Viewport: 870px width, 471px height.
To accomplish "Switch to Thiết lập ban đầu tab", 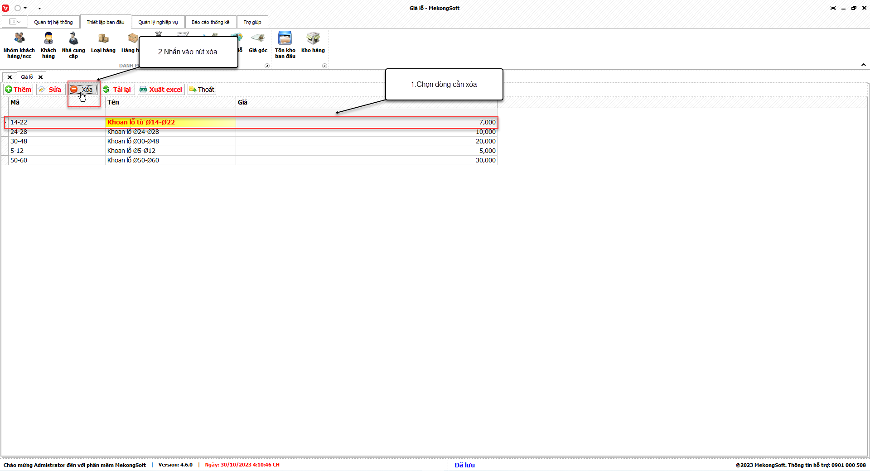I will [x=106, y=22].
